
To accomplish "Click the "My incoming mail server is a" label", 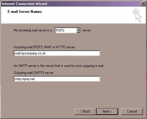I will click(33, 30).
